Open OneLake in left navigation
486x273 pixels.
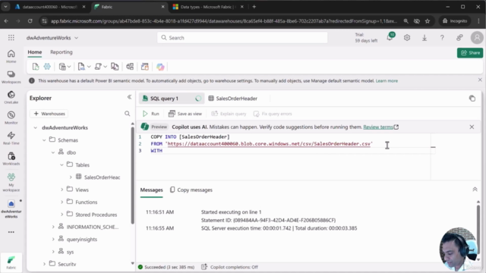pos(11,97)
